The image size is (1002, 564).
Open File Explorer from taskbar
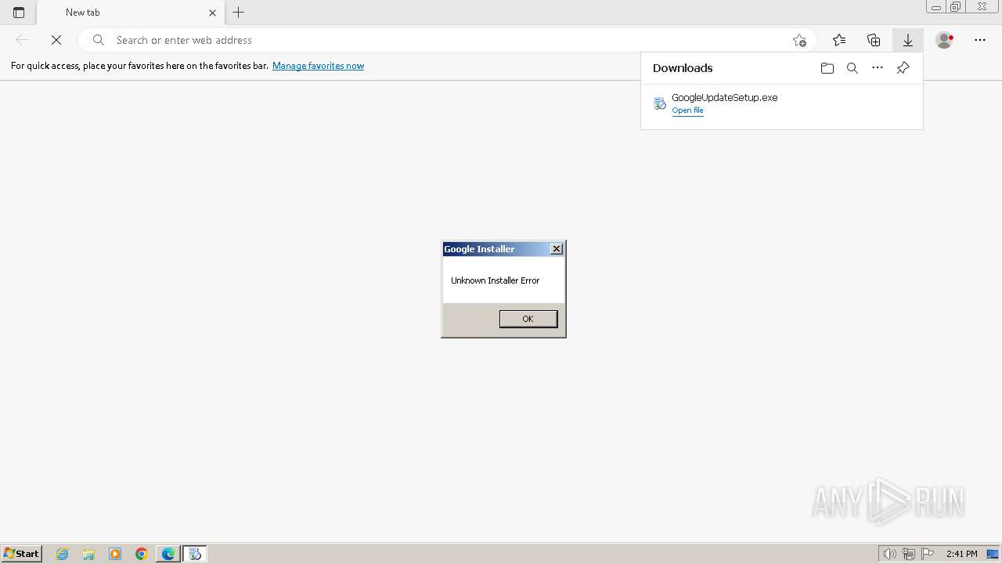pyautogui.click(x=88, y=554)
